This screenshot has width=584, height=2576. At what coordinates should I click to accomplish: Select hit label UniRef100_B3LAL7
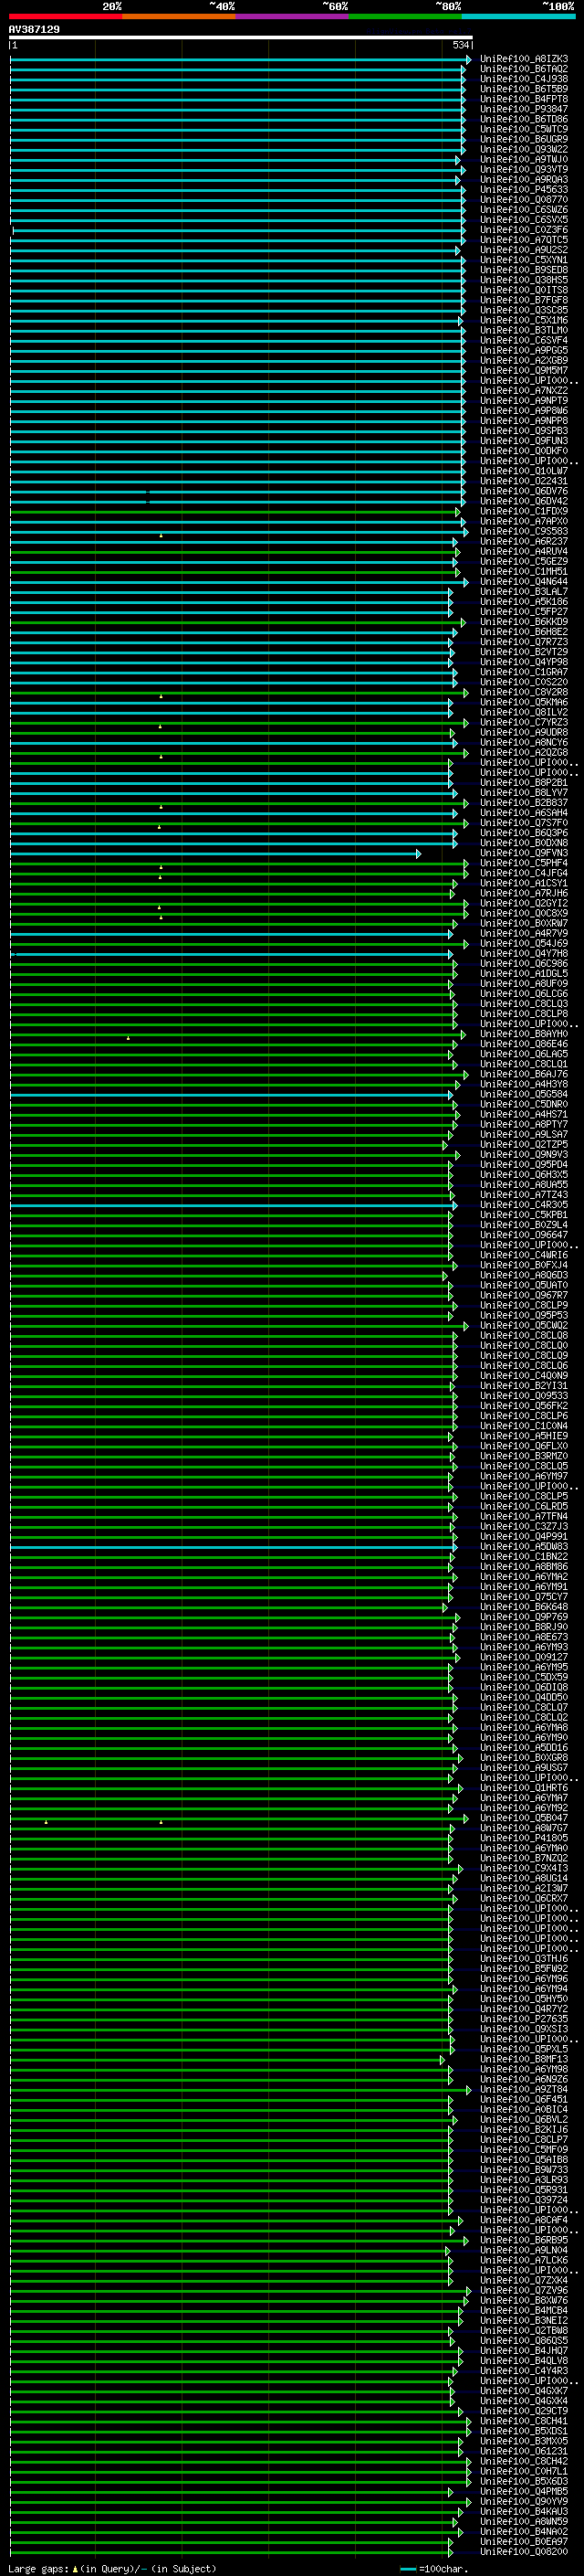[524, 592]
